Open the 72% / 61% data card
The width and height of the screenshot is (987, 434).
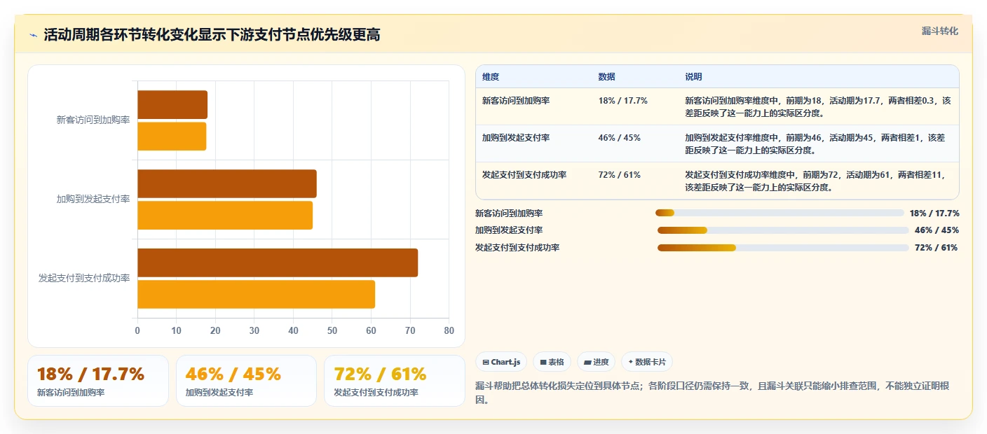(x=395, y=381)
